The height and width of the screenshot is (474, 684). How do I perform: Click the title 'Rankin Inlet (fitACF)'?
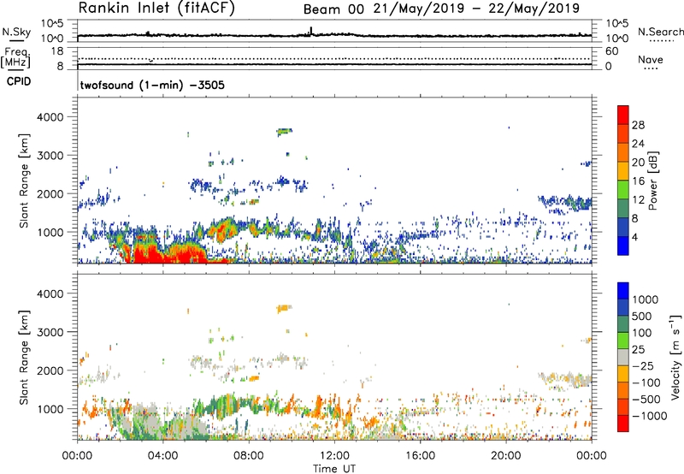coord(156,9)
